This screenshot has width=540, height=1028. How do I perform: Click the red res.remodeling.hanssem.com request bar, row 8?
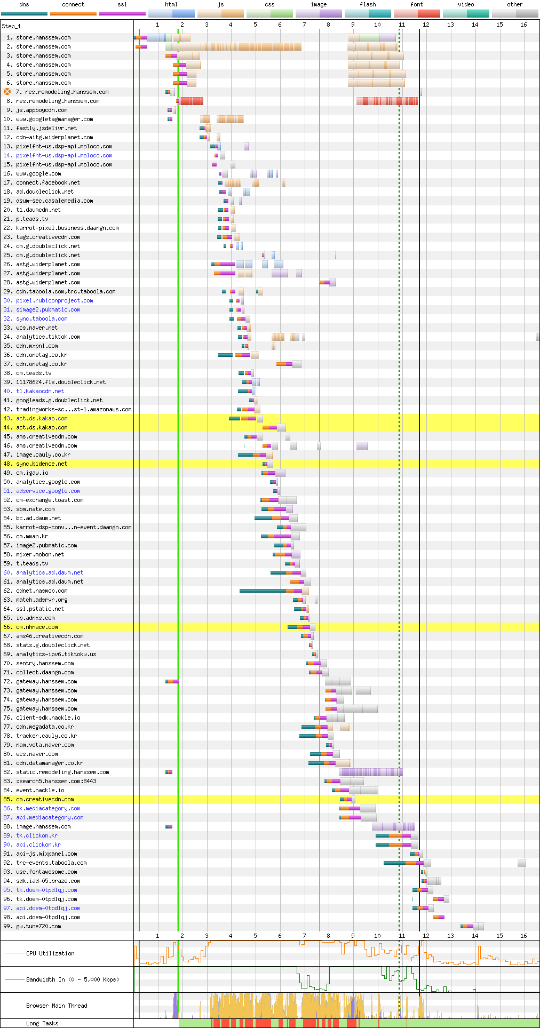[190, 101]
